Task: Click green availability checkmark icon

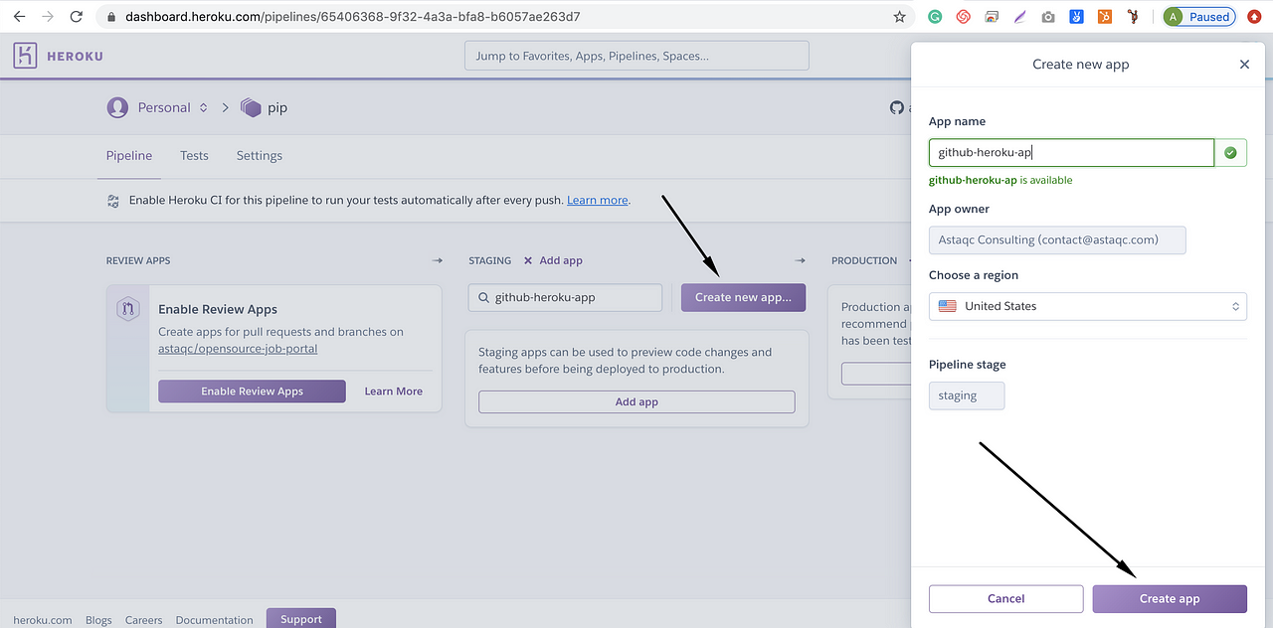Action: coord(1230,152)
